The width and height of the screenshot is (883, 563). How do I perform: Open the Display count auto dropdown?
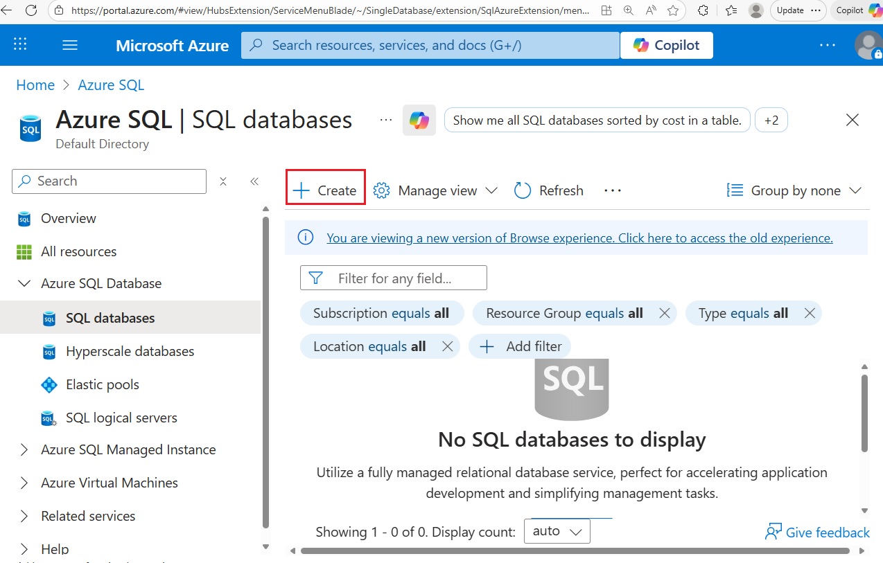click(x=557, y=531)
